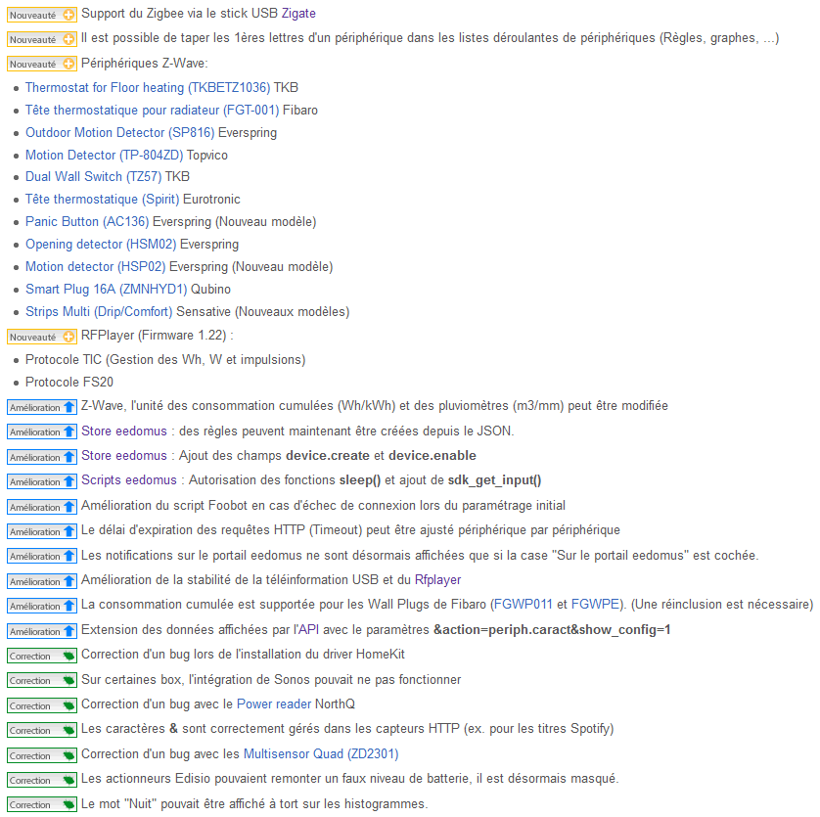Select text 'Protocole TIC (Gestion des Wh, W et impulsions)'
The image size is (820, 817).
165,359
